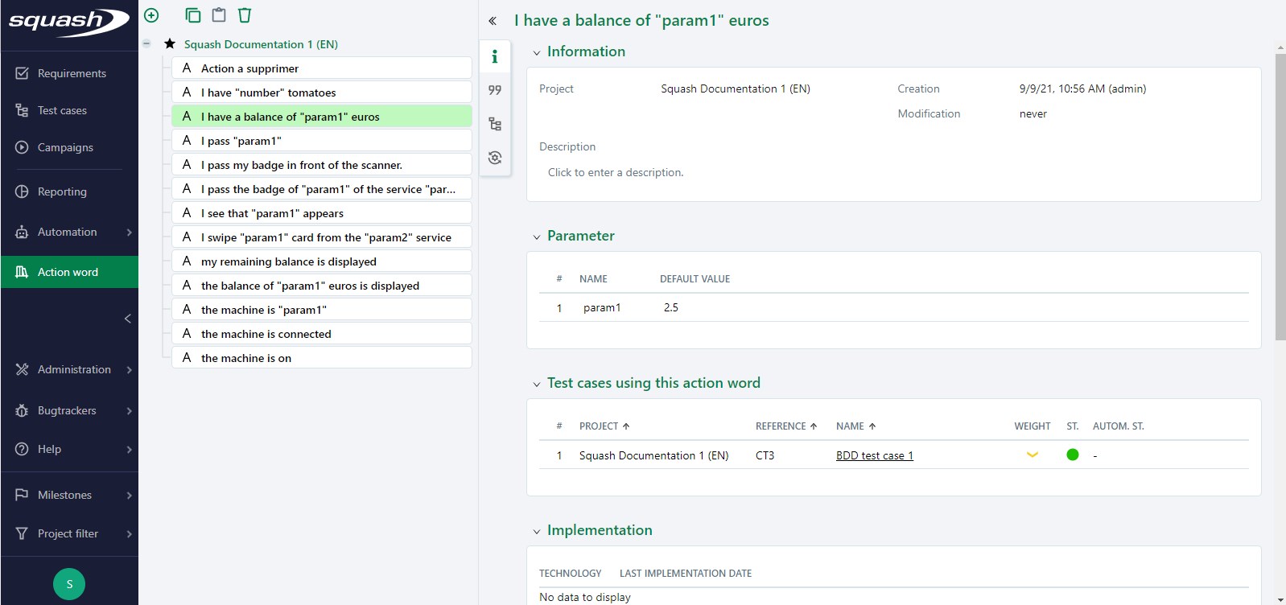Collapse the Squash Documentation 1 project tree
The height and width of the screenshot is (605, 1286).
coord(146,43)
